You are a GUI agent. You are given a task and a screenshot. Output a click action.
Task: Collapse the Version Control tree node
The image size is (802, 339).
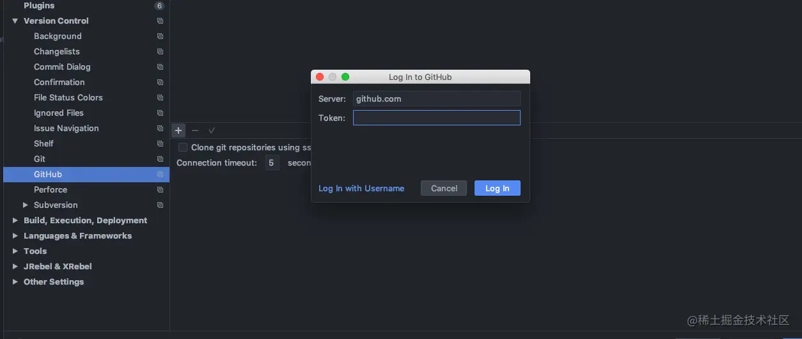pos(15,21)
